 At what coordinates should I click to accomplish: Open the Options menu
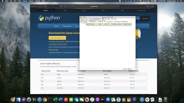pos(31,1)
